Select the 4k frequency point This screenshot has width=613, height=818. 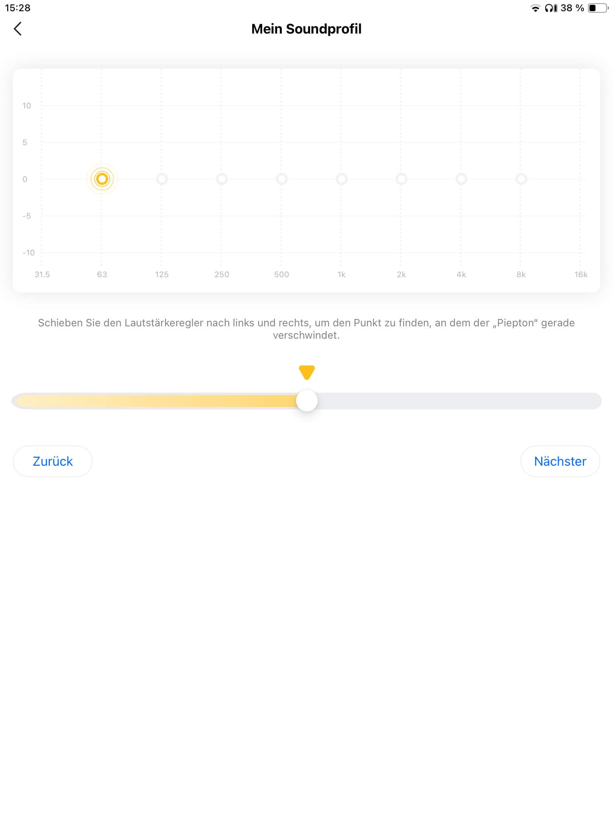click(461, 179)
